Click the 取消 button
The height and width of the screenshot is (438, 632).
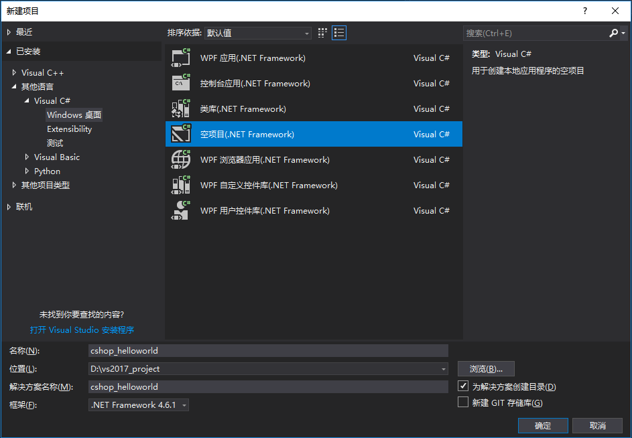598,425
